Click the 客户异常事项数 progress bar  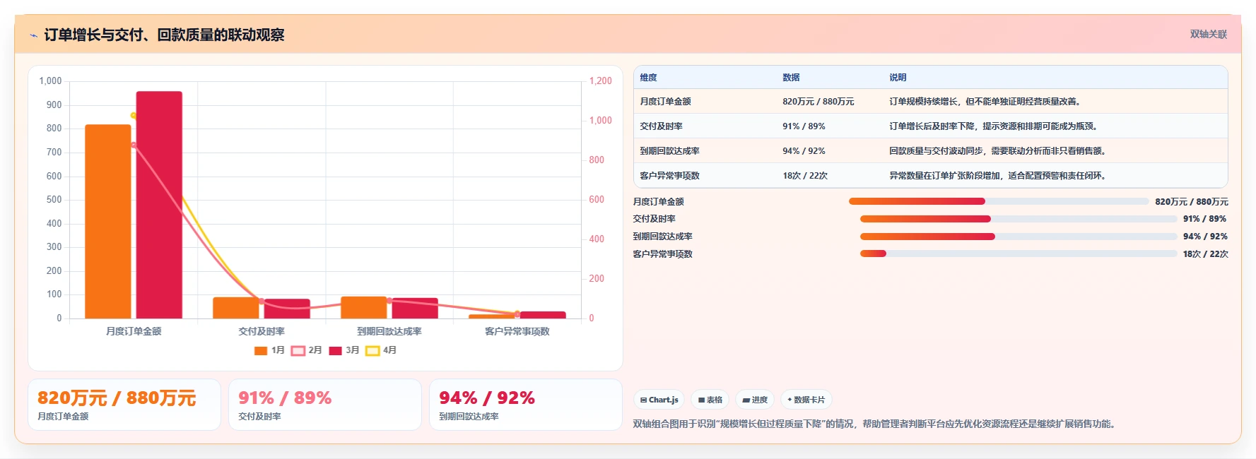click(x=1019, y=254)
